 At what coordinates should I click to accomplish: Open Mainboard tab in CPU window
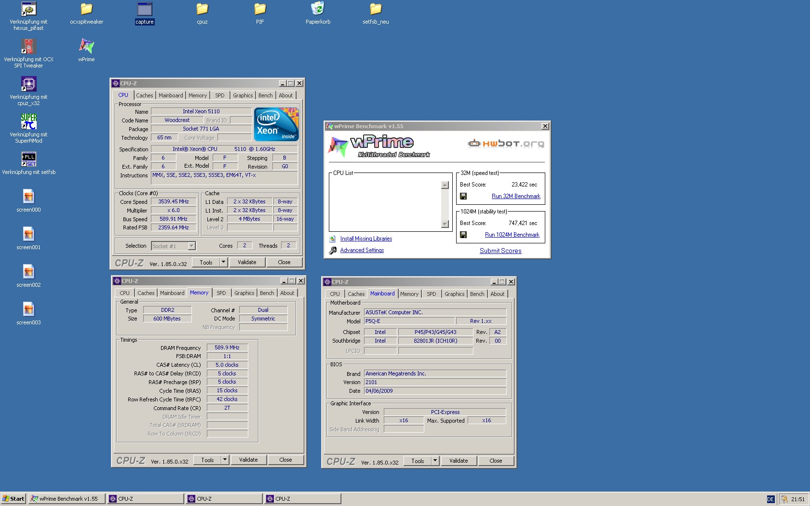coord(171,95)
